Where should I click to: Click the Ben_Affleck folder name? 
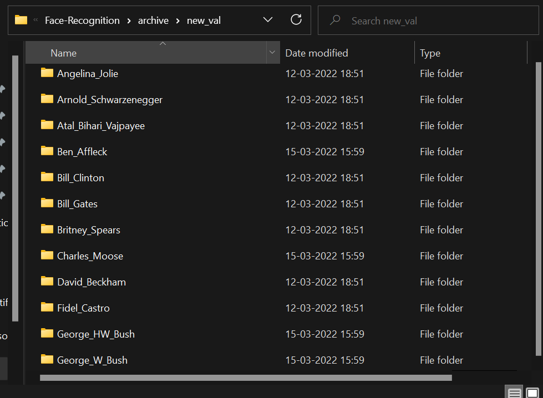(82, 152)
